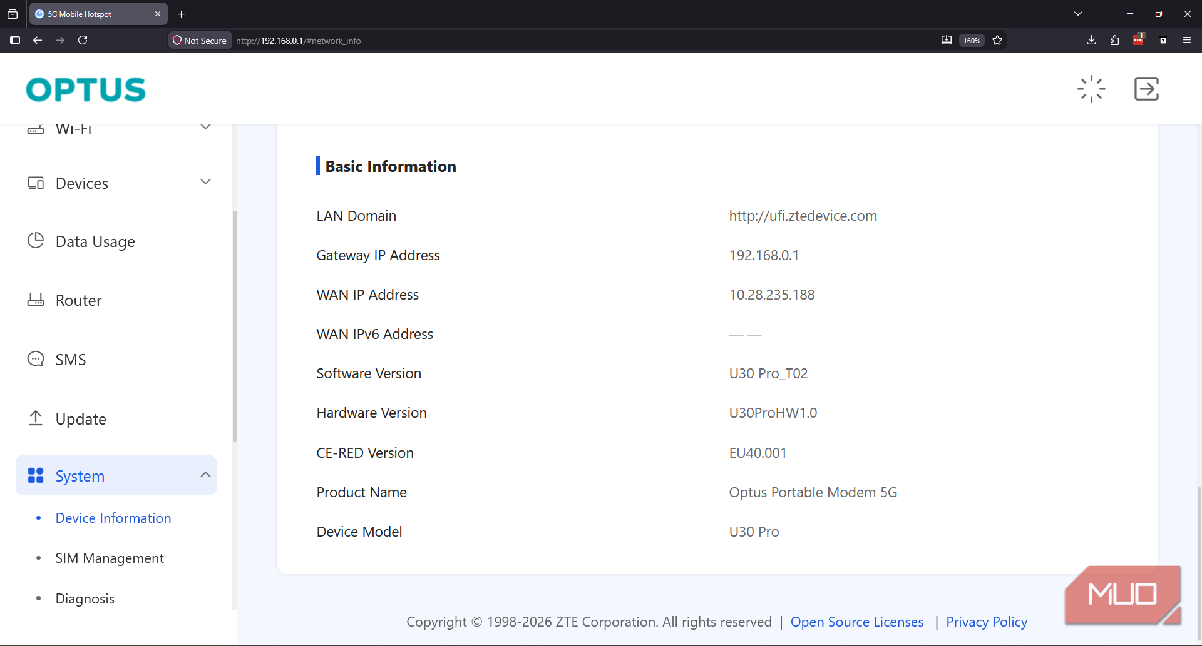Screen dimensions: 1202x646
Task: Reload the page with refresh icon
Action: pyautogui.click(x=83, y=40)
